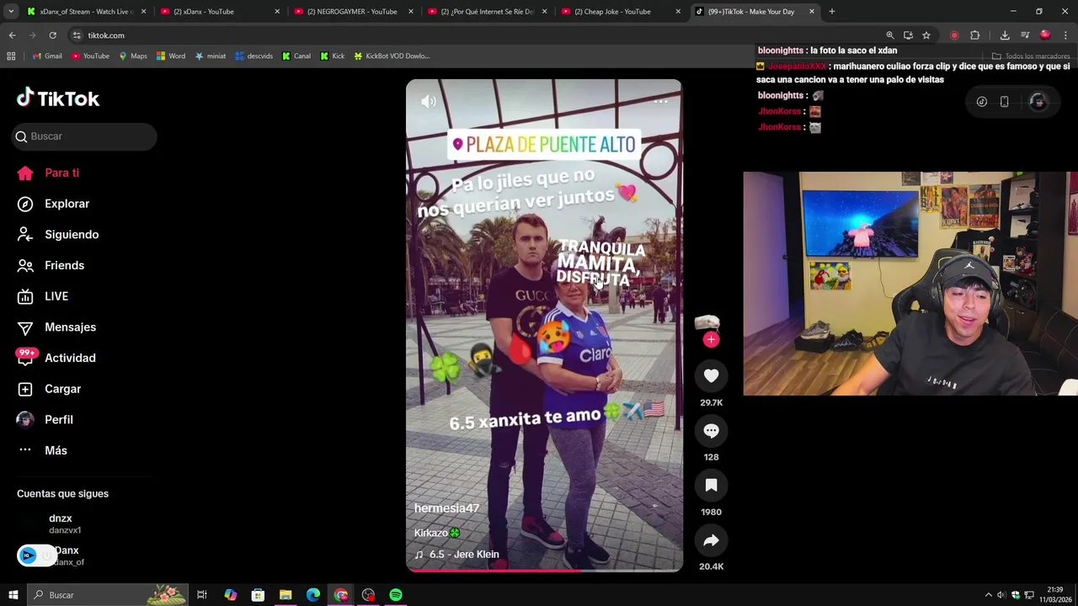Open the miniat bookmark
The image size is (1078, 606).
pos(211,56)
